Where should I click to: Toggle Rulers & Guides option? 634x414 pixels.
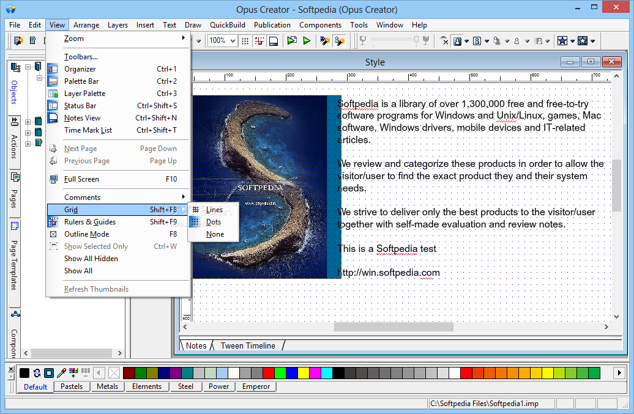point(118,222)
